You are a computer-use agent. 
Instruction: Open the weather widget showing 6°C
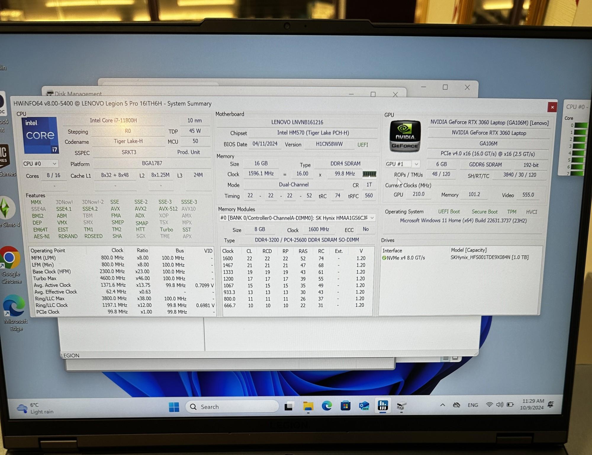coord(36,408)
